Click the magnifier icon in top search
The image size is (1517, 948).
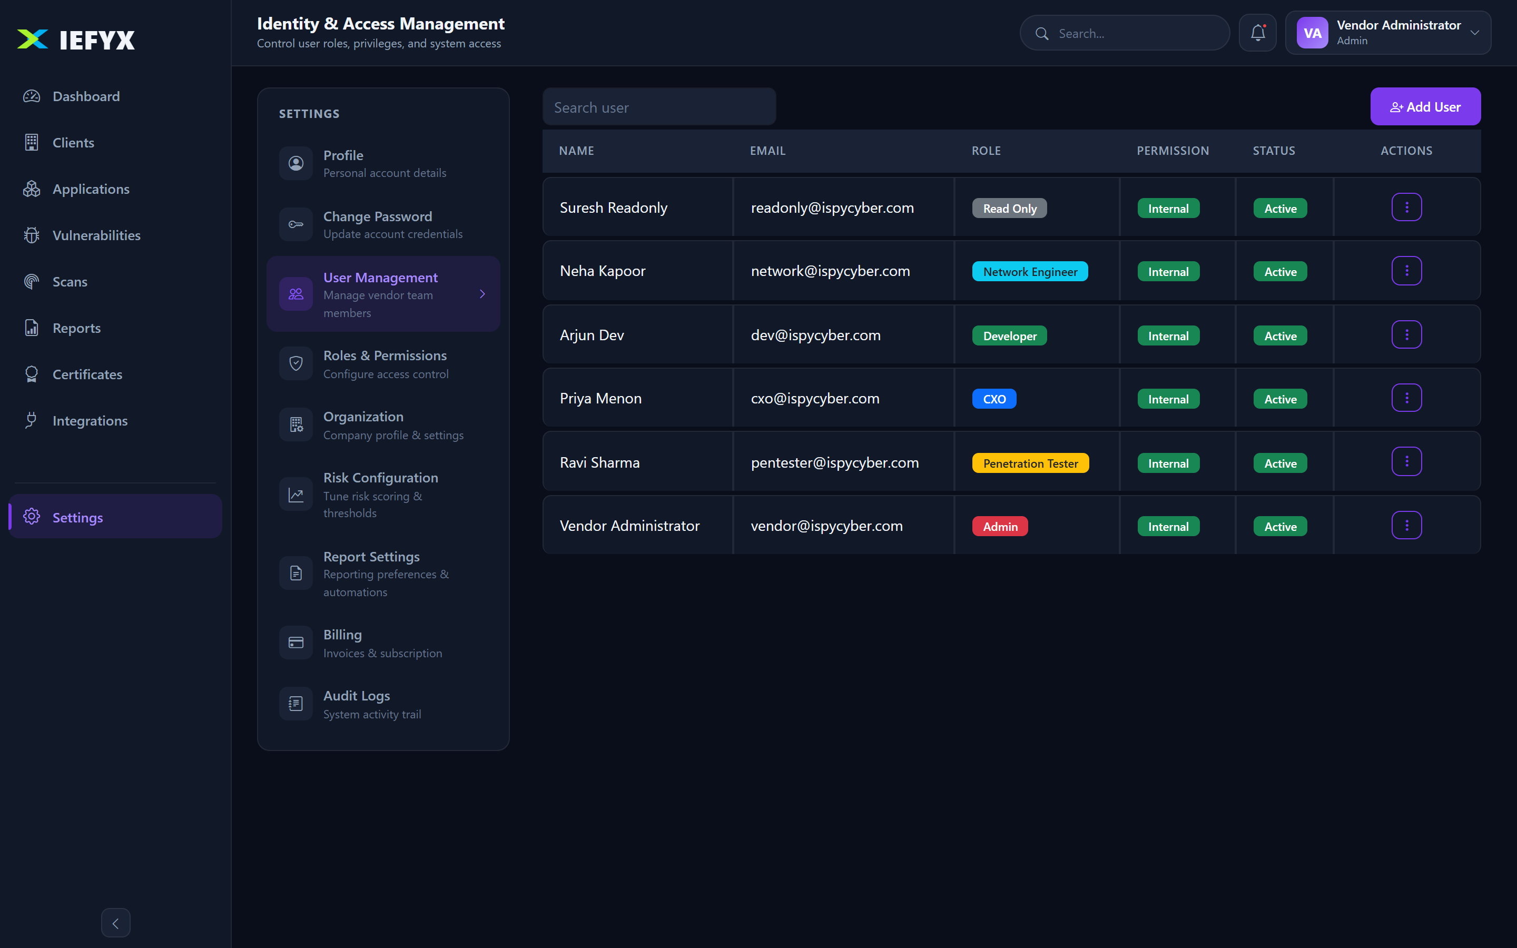click(x=1042, y=33)
